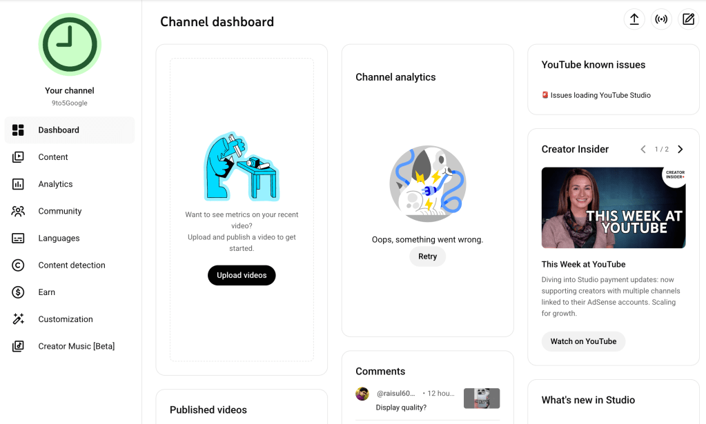Open Watch on YouTube for This Week at YouTube
This screenshot has height=424, width=706.
click(583, 341)
